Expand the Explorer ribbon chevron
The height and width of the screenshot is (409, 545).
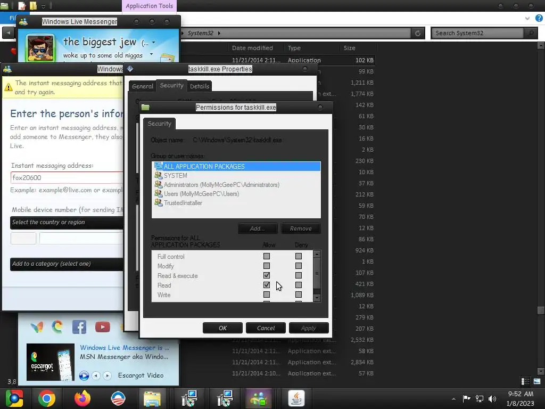[527, 18]
